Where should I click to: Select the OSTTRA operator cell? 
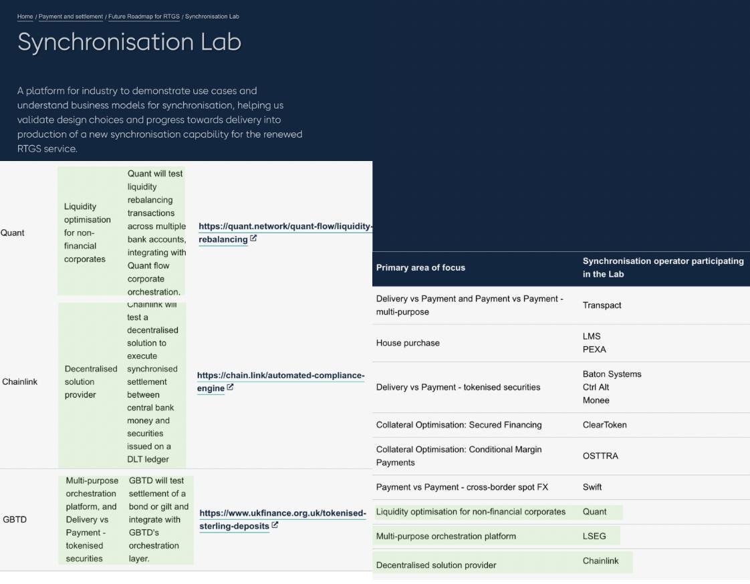click(x=600, y=456)
